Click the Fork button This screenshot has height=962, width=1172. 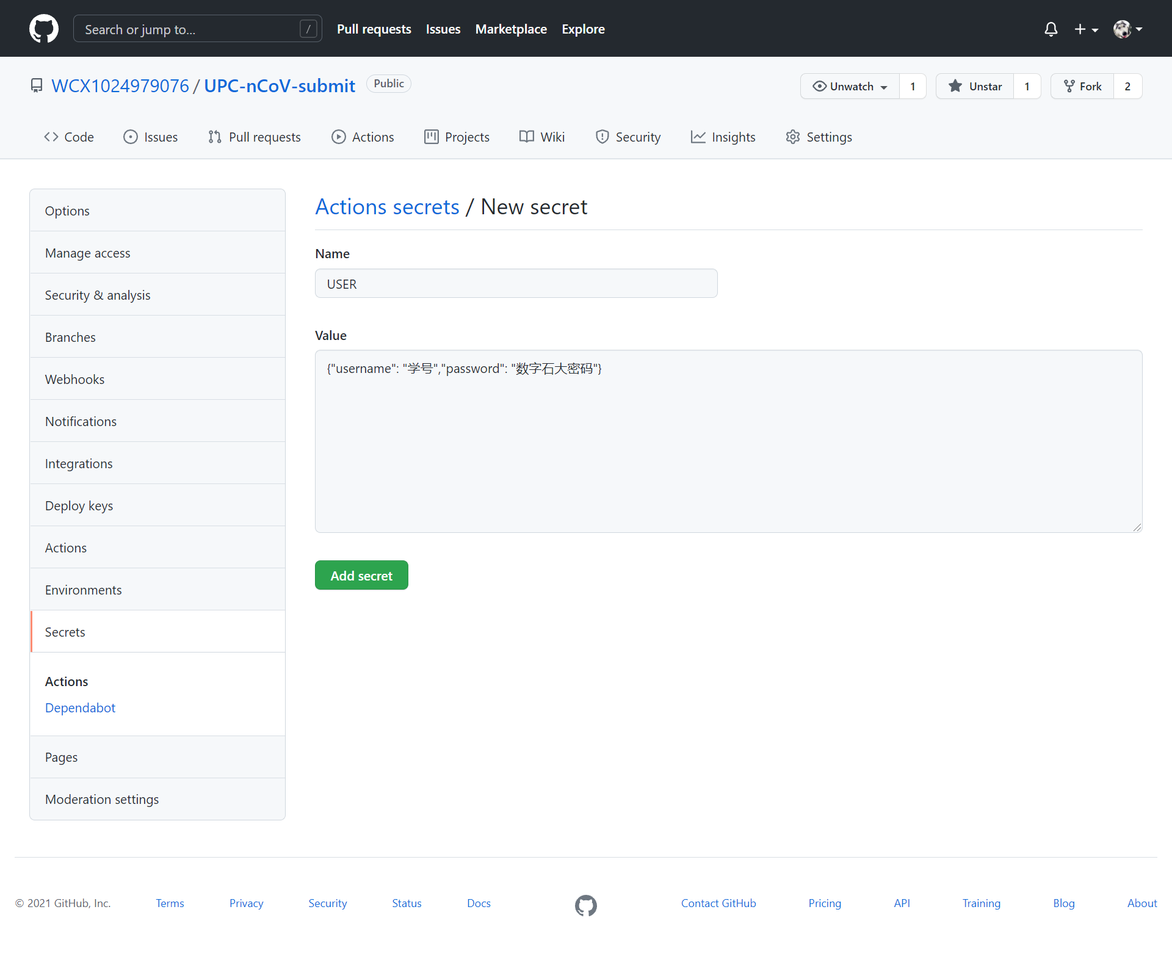click(x=1082, y=86)
